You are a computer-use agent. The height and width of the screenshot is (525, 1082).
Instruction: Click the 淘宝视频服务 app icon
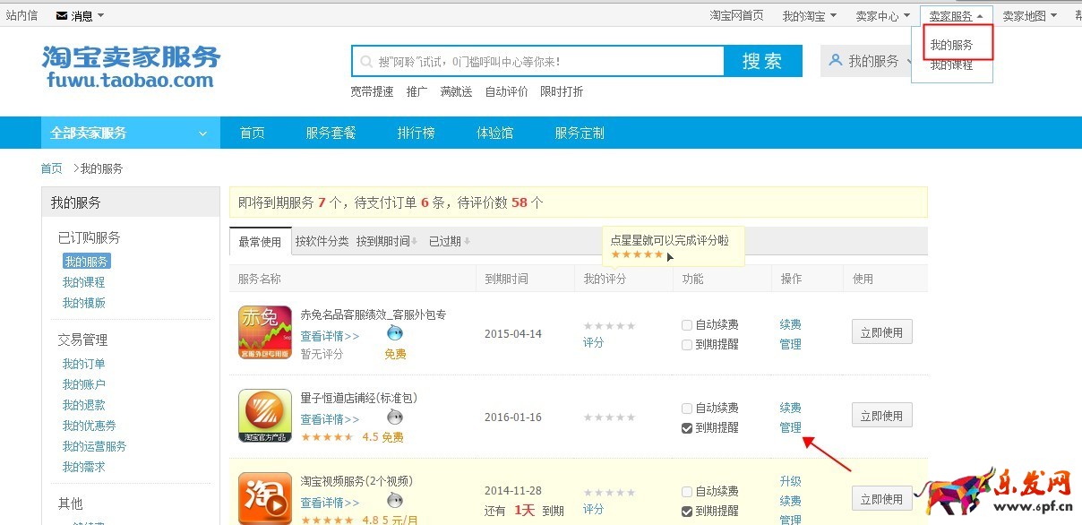click(265, 497)
